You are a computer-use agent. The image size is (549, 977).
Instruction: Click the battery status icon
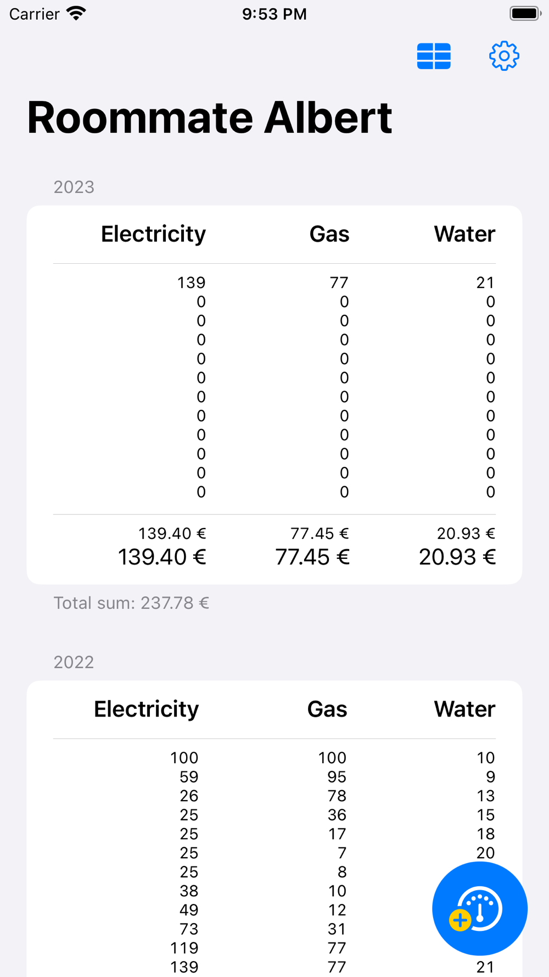(525, 14)
